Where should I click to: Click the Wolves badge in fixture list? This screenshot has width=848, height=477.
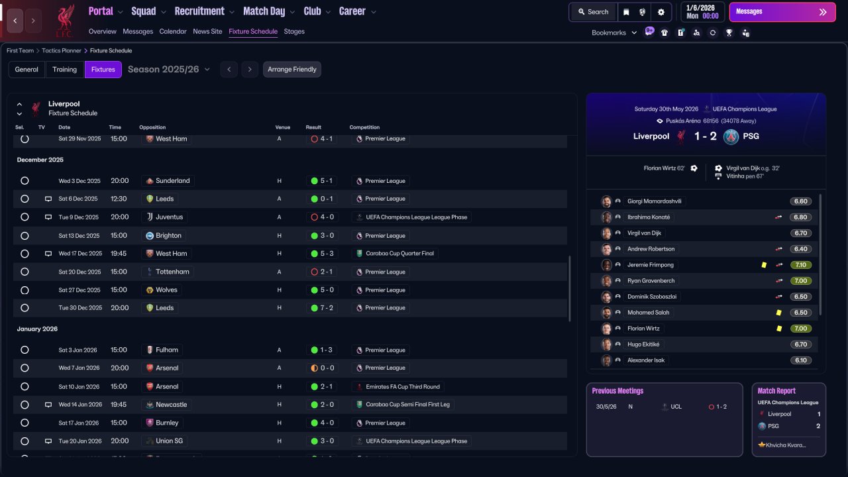point(150,290)
